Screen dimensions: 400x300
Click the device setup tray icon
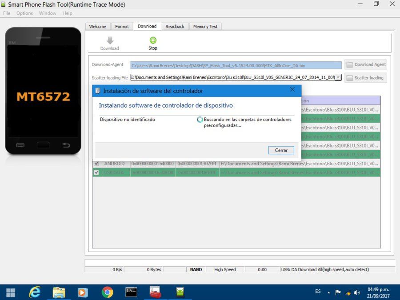348,292
